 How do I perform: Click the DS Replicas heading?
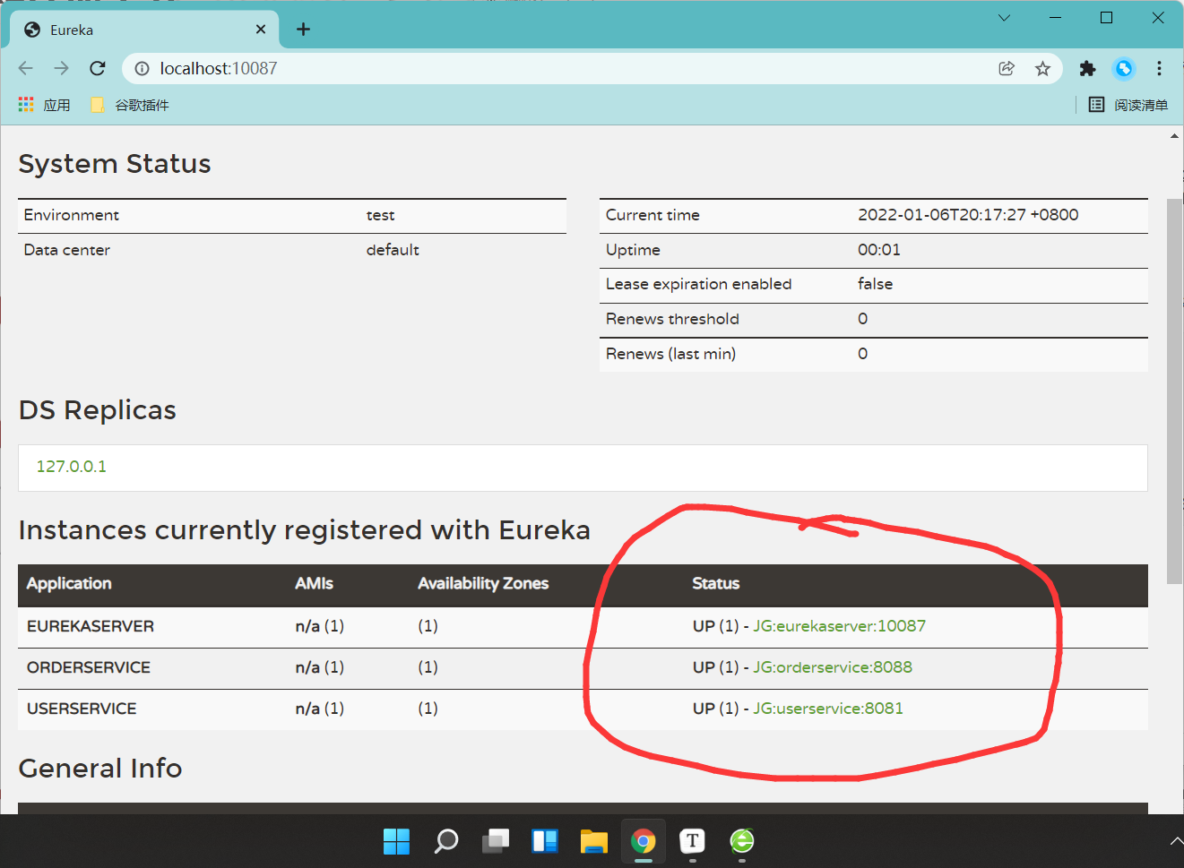point(98,410)
